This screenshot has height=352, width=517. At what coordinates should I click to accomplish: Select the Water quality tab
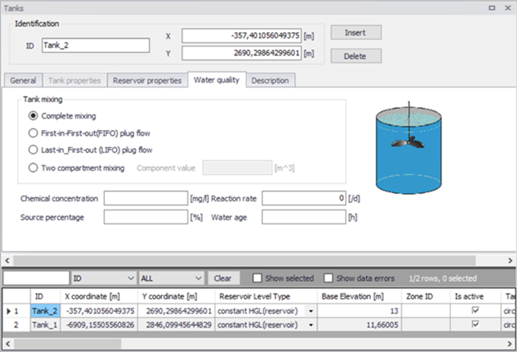pyautogui.click(x=217, y=80)
